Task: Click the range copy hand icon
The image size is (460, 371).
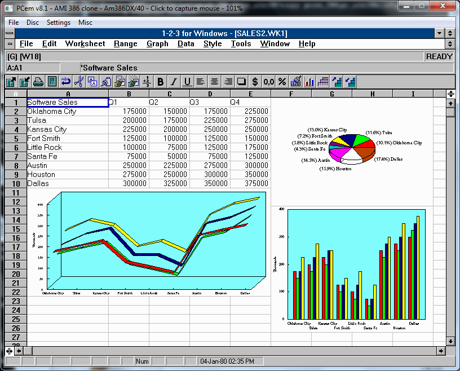Action: 120,82
